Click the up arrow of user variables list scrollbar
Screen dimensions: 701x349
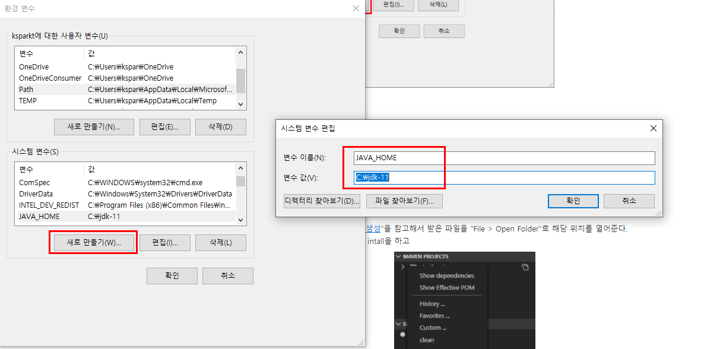click(240, 52)
